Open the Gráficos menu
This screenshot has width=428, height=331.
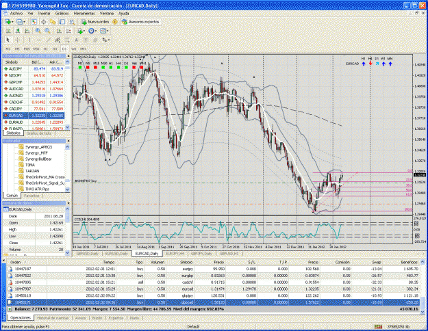(62, 14)
